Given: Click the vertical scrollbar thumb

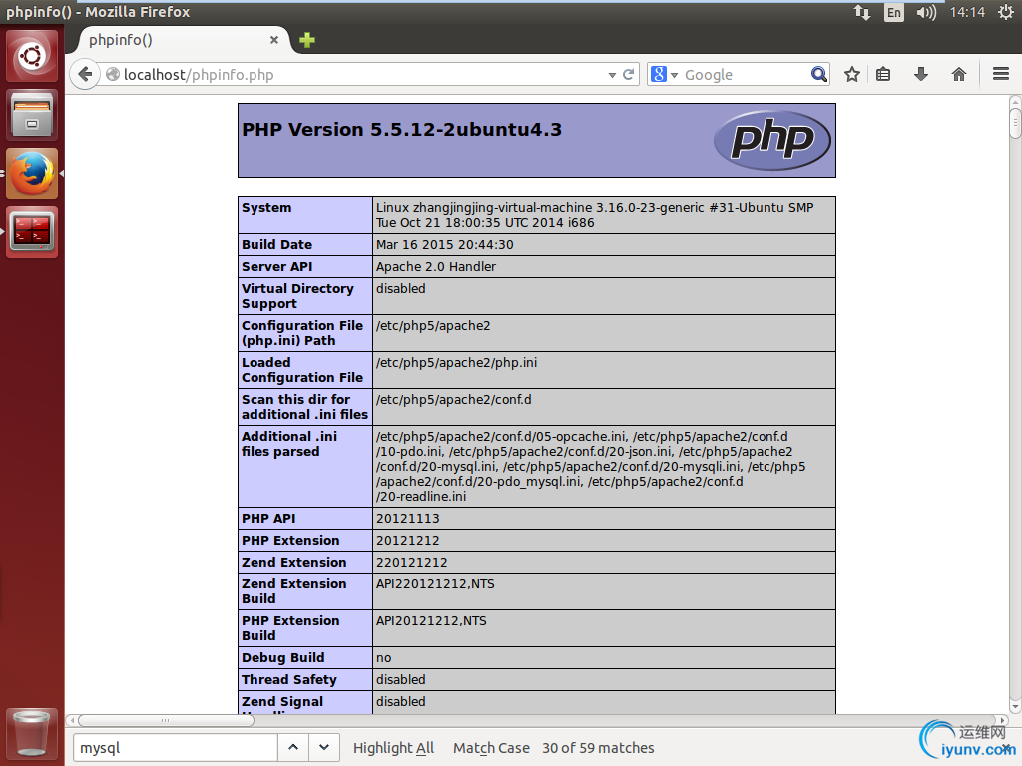Looking at the screenshot, I should (x=1015, y=123).
